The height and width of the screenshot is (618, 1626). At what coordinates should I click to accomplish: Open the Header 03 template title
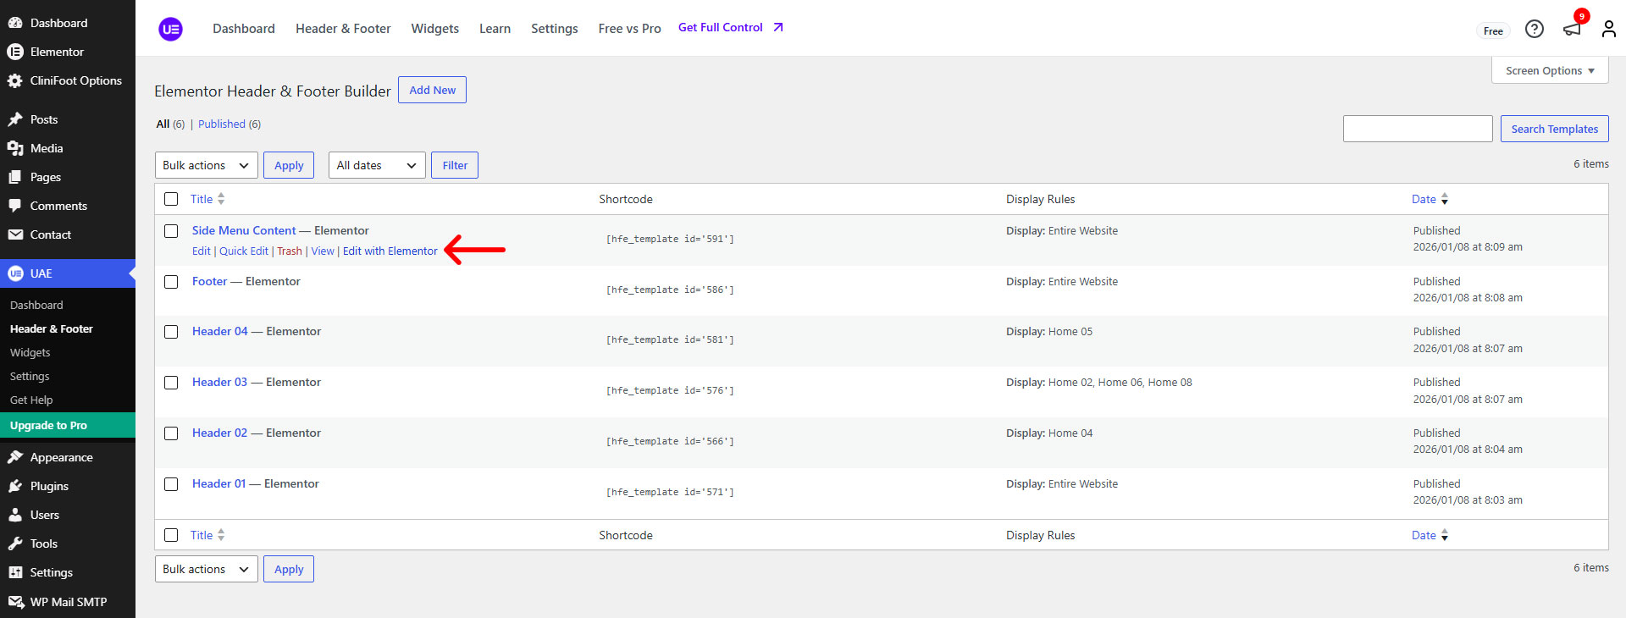pyautogui.click(x=219, y=383)
